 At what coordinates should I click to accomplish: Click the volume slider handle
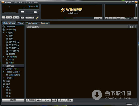click(35, 12)
